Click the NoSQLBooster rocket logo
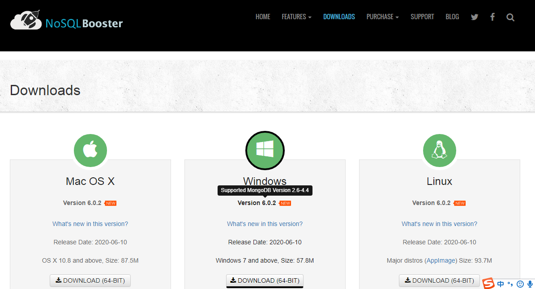Viewport: 535px width, 289px height. pos(67,20)
